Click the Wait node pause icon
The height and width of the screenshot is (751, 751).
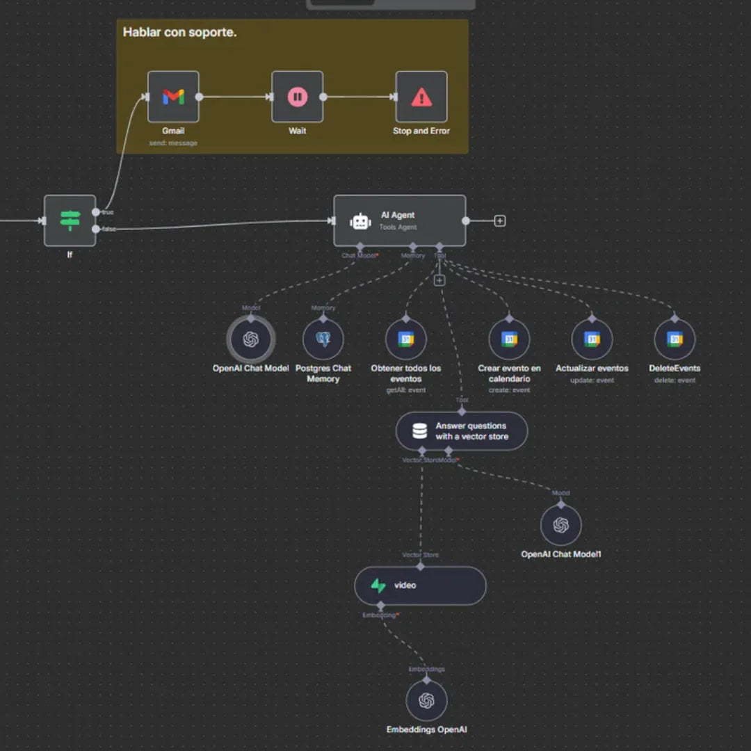[x=297, y=97]
